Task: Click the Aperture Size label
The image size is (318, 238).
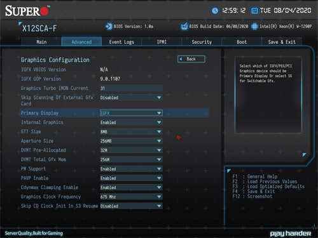Action: tap(38, 141)
